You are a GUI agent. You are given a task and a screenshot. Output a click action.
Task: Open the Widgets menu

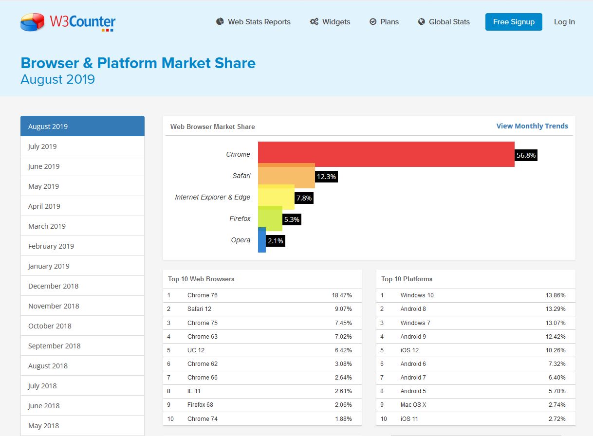336,21
